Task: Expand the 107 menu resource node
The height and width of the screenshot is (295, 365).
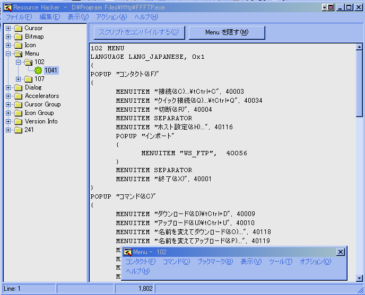Action: pos(19,79)
